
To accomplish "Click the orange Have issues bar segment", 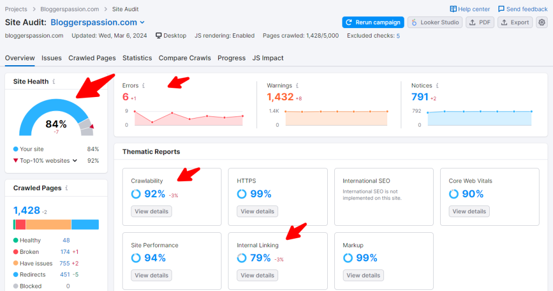I will pos(48,225).
